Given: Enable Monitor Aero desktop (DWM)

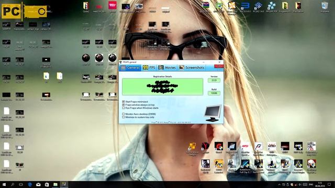Looking at the screenshot, I should [x=124, y=114].
